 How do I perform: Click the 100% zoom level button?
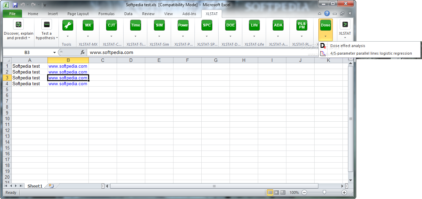[294, 192]
